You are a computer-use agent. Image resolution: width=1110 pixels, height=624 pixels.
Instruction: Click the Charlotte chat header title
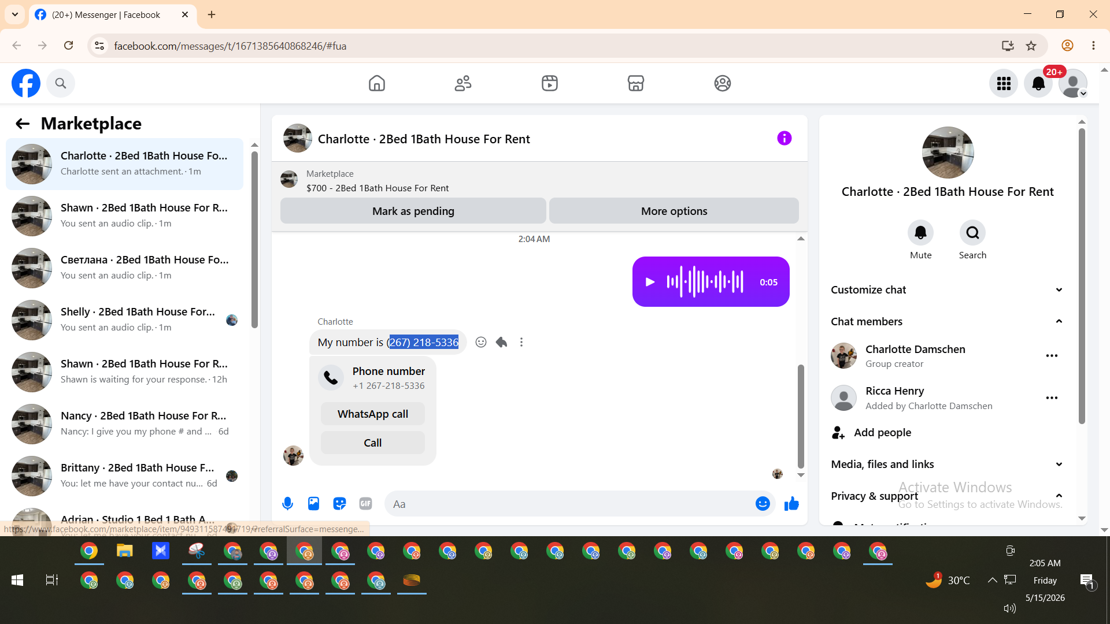click(x=424, y=139)
